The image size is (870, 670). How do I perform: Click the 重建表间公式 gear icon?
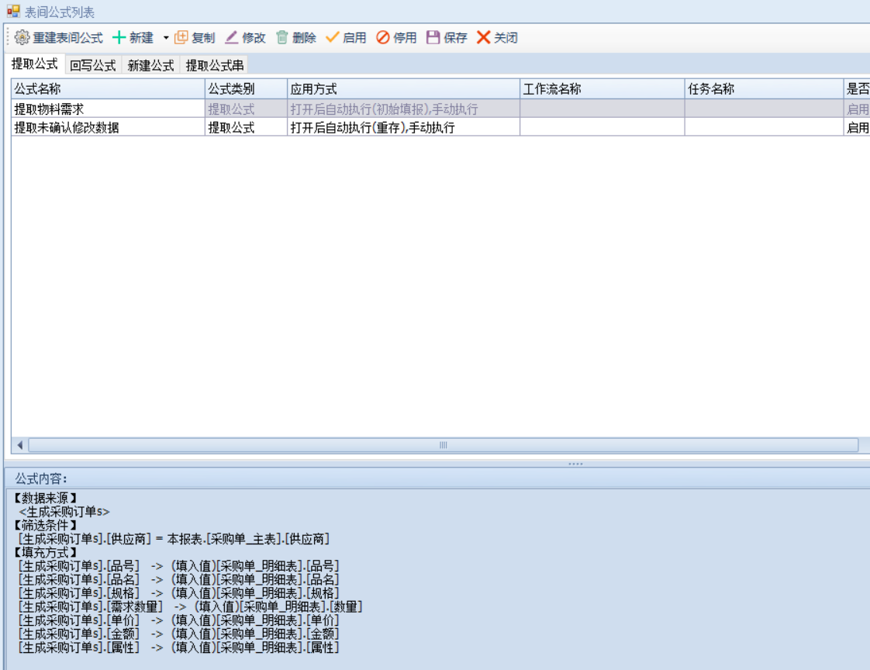pos(22,37)
